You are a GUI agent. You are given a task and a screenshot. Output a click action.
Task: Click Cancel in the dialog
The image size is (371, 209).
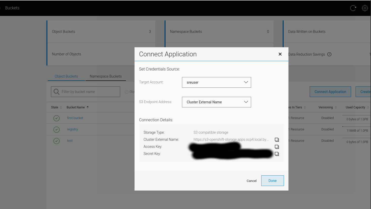pyautogui.click(x=251, y=181)
